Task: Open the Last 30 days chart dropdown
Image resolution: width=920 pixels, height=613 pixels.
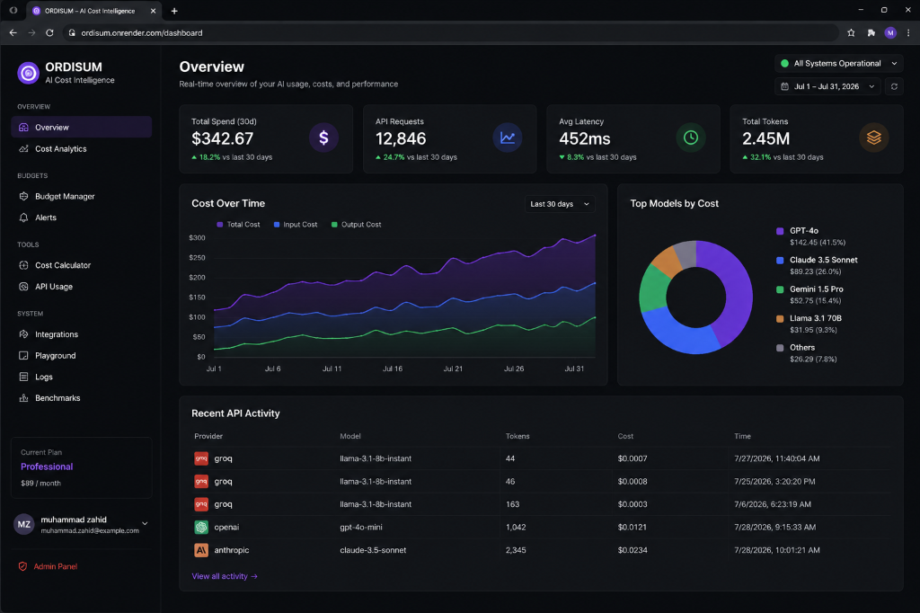Action: [559, 204]
